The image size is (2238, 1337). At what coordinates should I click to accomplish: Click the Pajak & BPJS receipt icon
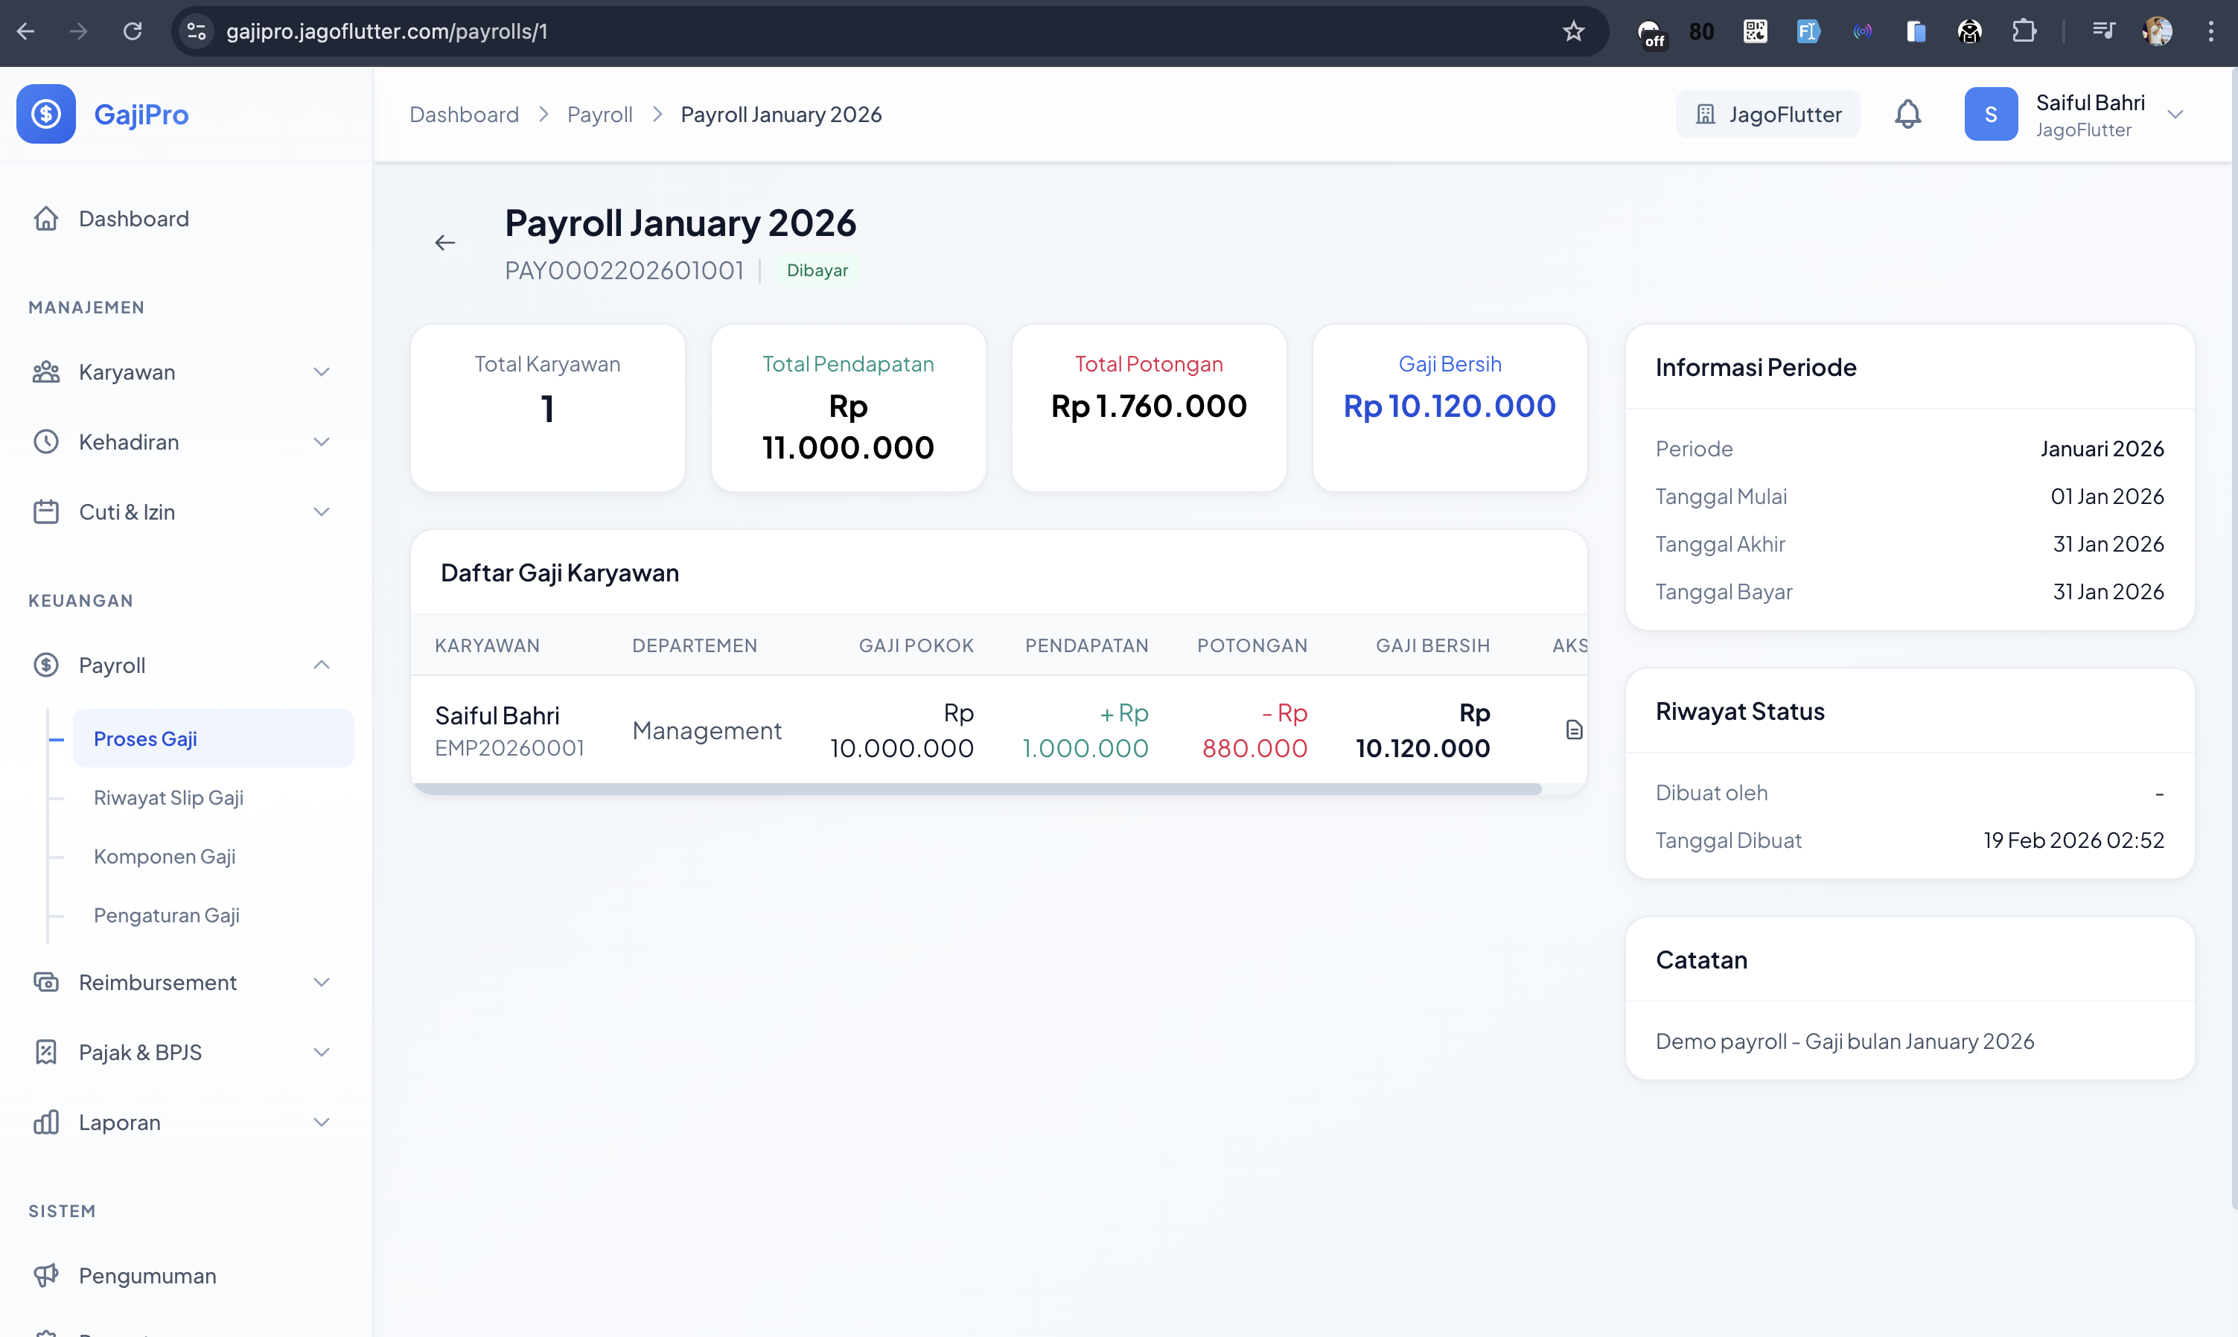pos(46,1053)
